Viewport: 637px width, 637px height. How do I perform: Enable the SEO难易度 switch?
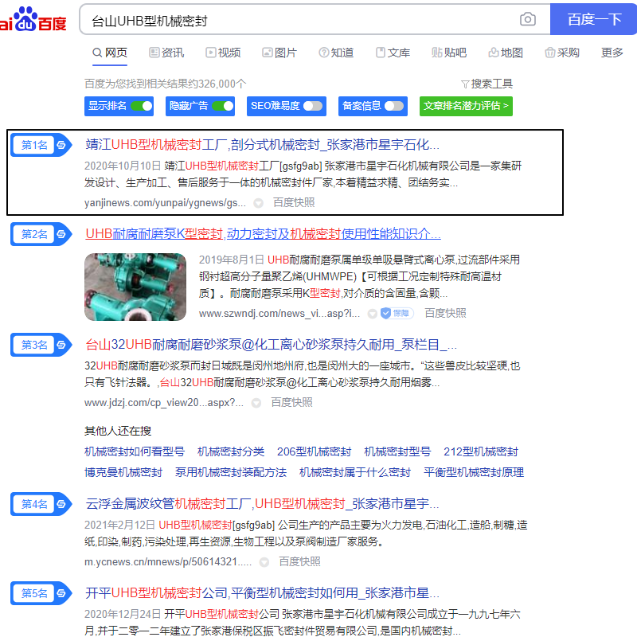[x=313, y=106]
